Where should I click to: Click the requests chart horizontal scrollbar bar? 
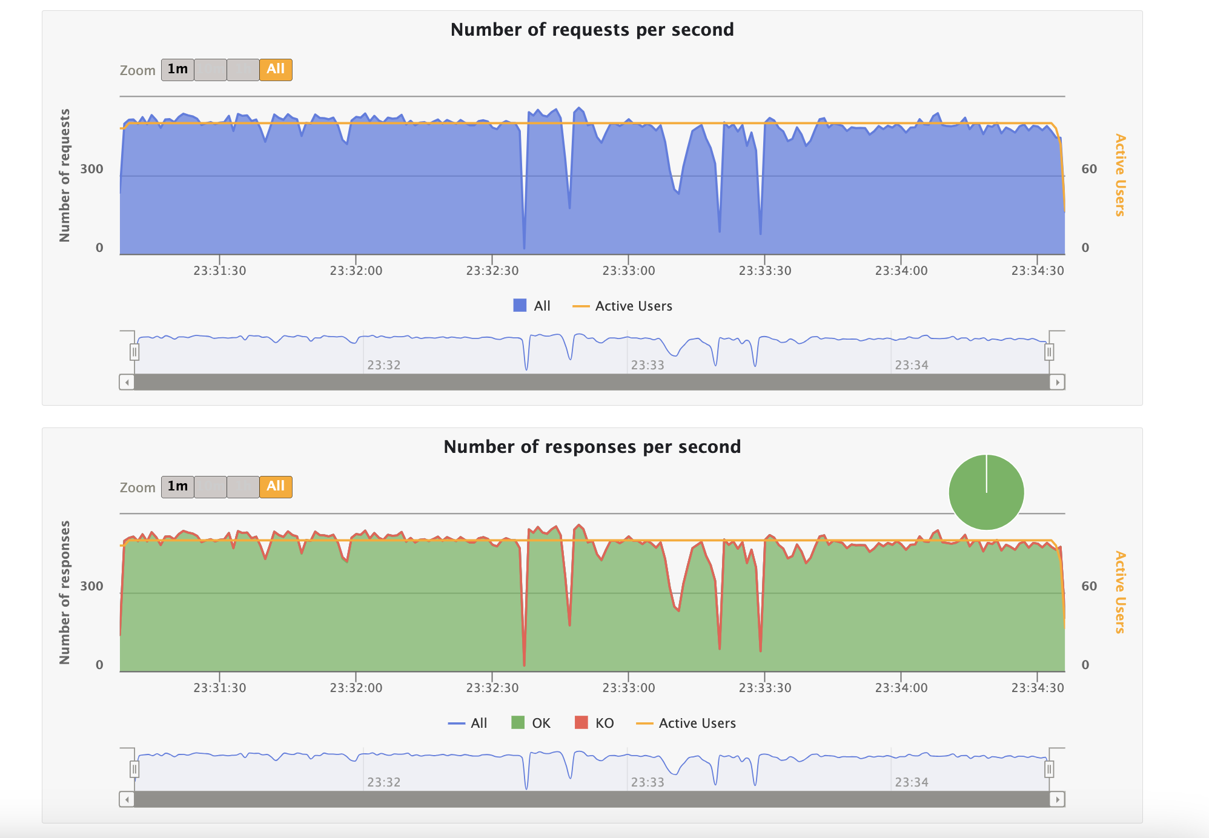592,382
